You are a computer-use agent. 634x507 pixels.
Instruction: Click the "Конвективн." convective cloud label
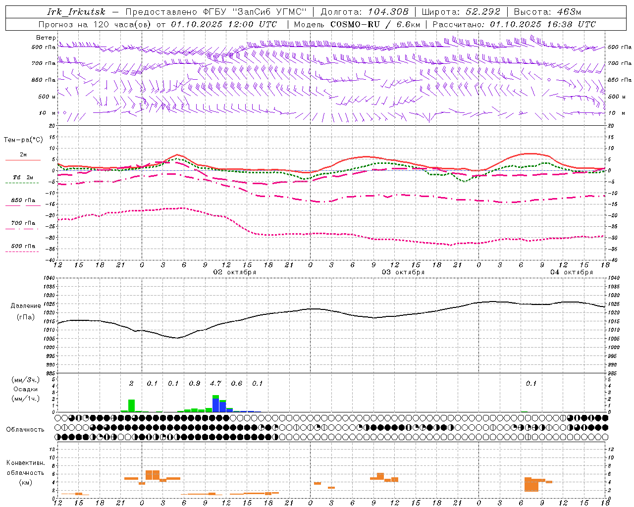[x=26, y=463]
